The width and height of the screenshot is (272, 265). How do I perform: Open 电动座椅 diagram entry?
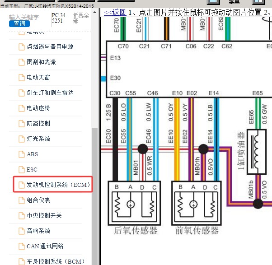[x=38, y=108]
